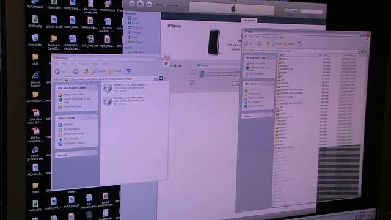
Task: Open Radio in iTunes sidebar
Action: pos(133,37)
